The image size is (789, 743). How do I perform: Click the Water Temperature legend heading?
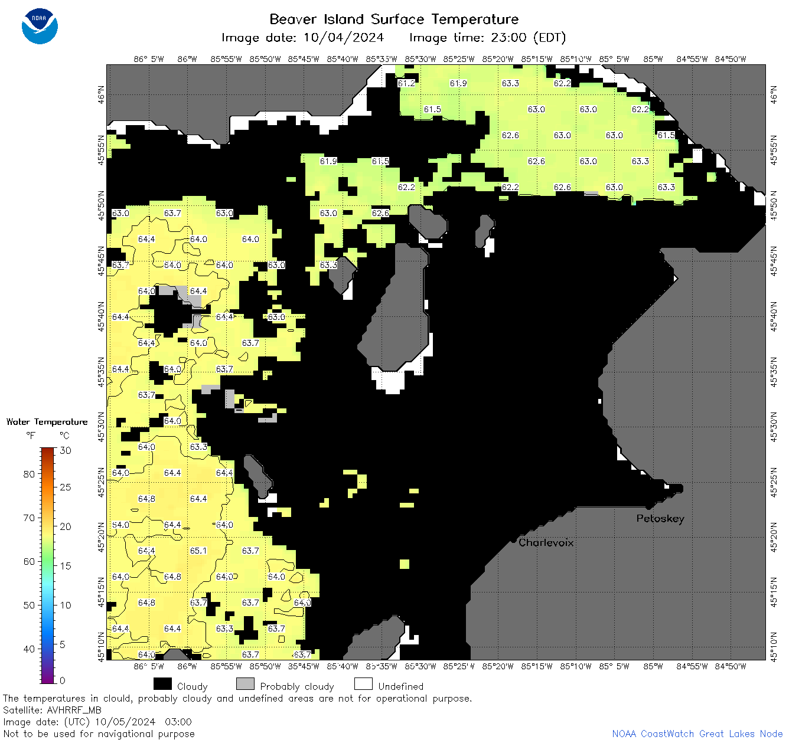(x=47, y=422)
